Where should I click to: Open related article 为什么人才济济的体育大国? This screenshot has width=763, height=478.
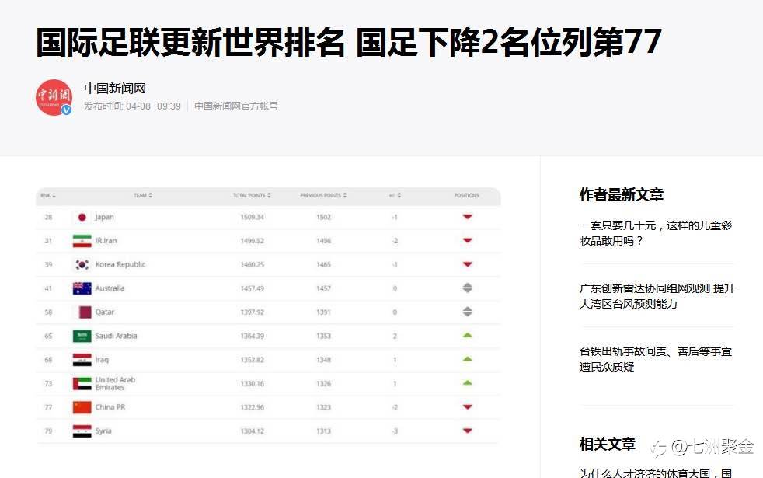tap(656, 473)
